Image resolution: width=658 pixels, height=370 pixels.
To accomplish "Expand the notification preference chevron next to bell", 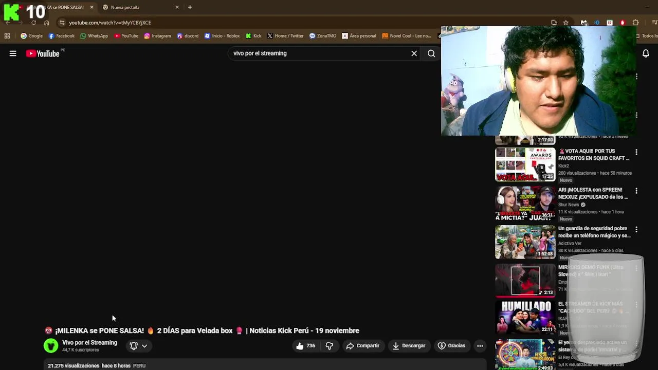I will pos(144,346).
